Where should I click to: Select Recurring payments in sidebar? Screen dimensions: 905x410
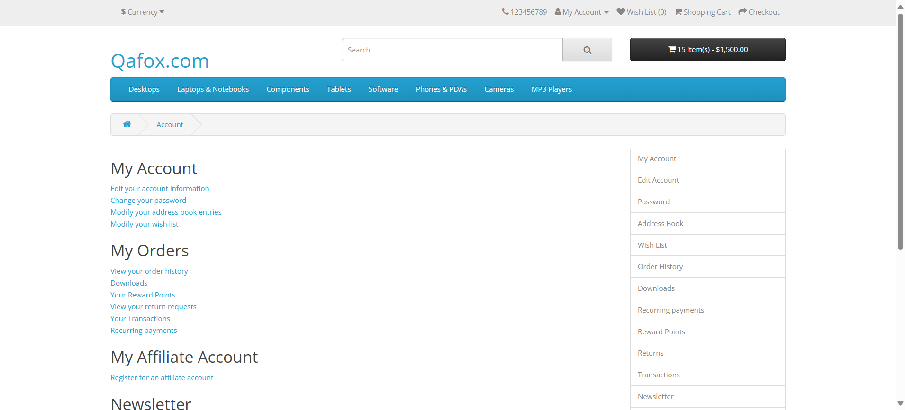(707, 310)
